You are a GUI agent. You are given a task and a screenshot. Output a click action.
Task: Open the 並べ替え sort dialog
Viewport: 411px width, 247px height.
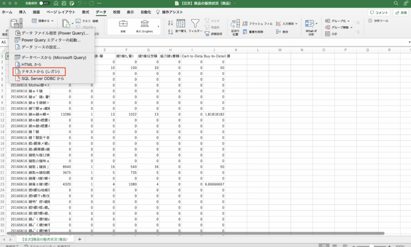click(x=180, y=26)
